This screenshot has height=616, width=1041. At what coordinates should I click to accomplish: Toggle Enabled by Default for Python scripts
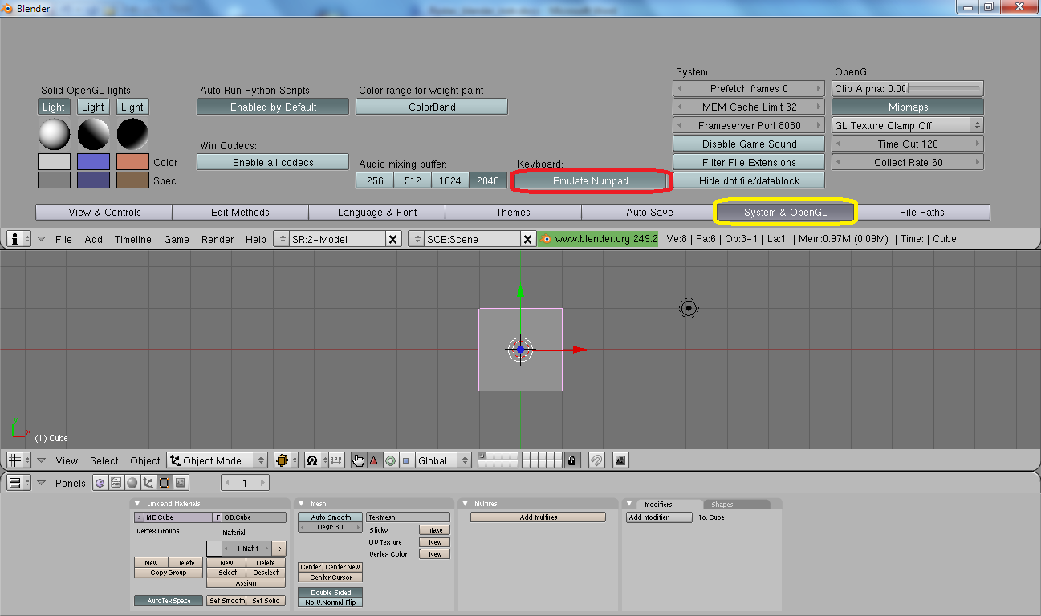[x=273, y=107]
